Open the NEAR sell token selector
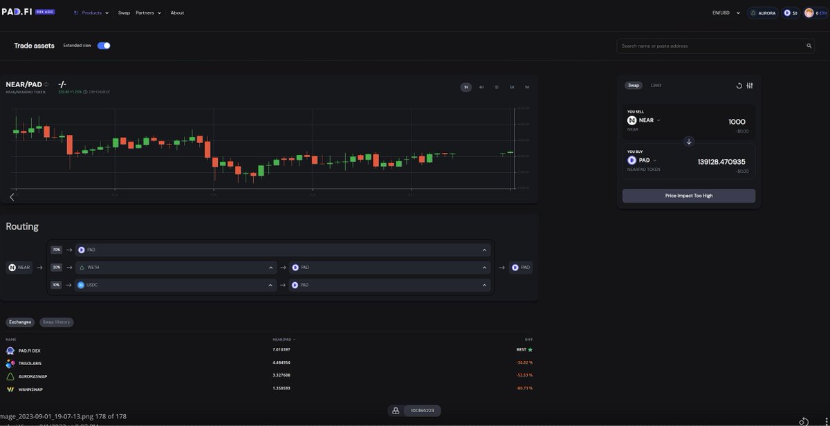Image resolution: width=830 pixels, height=426 pixels. pos(644,120)
